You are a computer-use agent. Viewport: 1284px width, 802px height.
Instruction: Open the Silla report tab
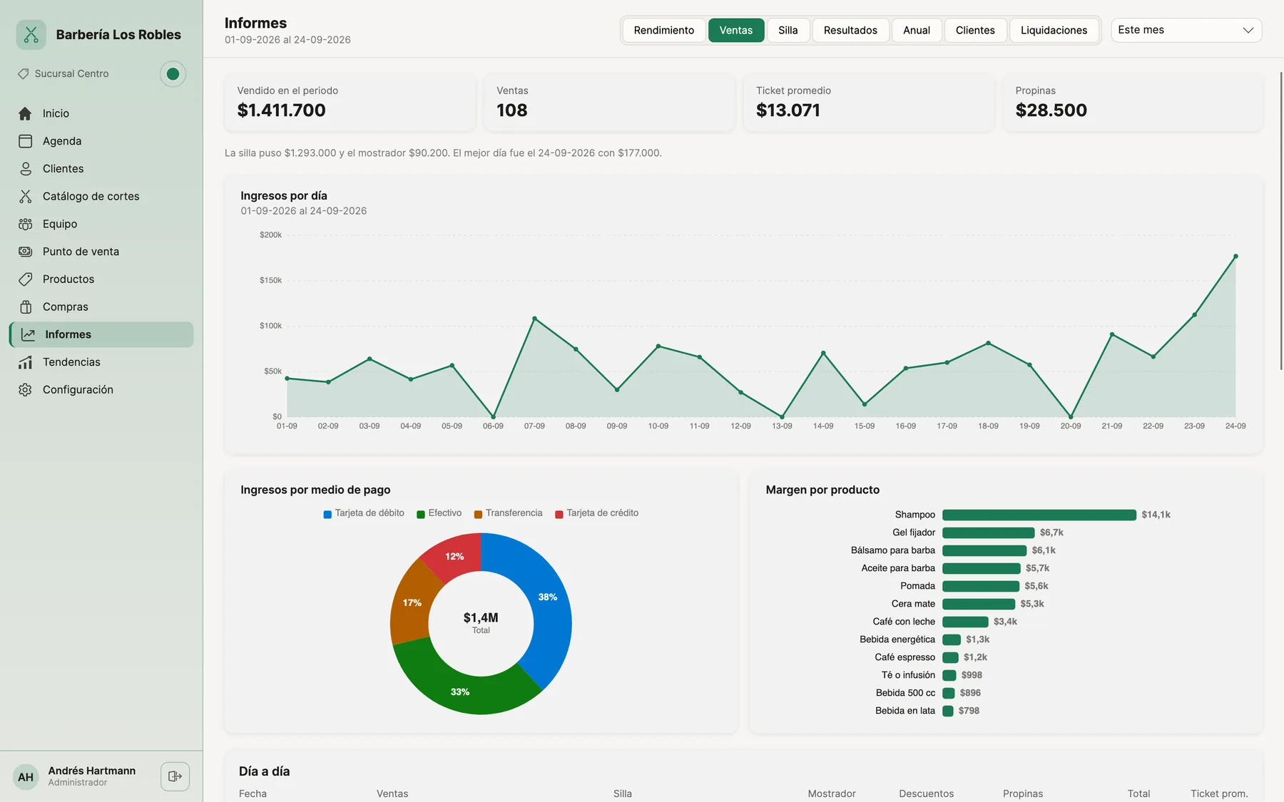(x=788, y=30)
